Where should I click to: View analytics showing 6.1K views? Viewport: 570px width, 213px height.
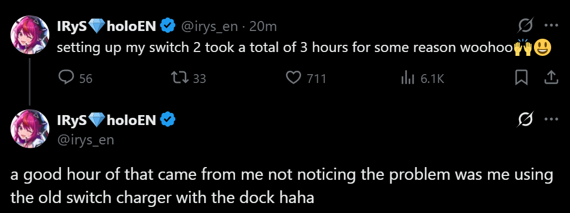point(422,78)
